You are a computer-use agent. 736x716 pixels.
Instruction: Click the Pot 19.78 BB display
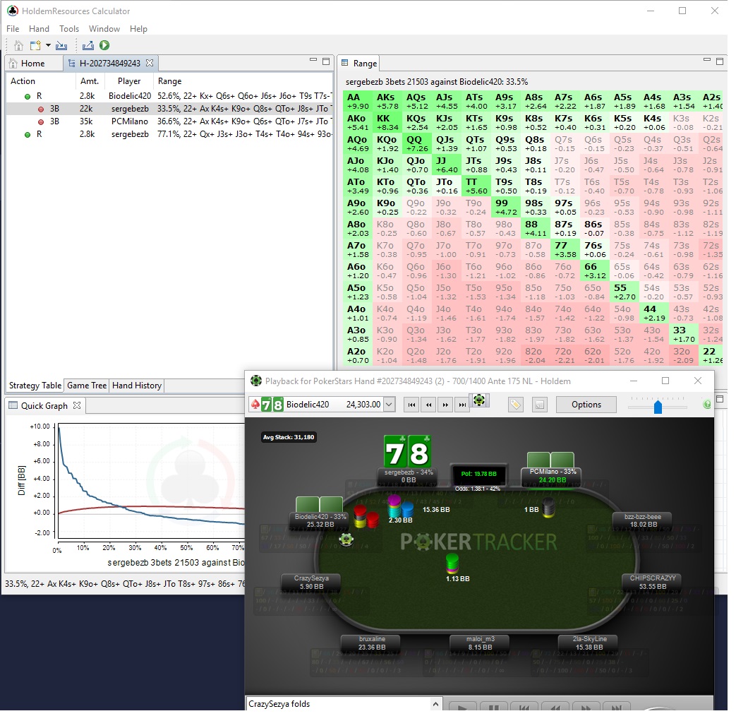(x=478, y=474)
